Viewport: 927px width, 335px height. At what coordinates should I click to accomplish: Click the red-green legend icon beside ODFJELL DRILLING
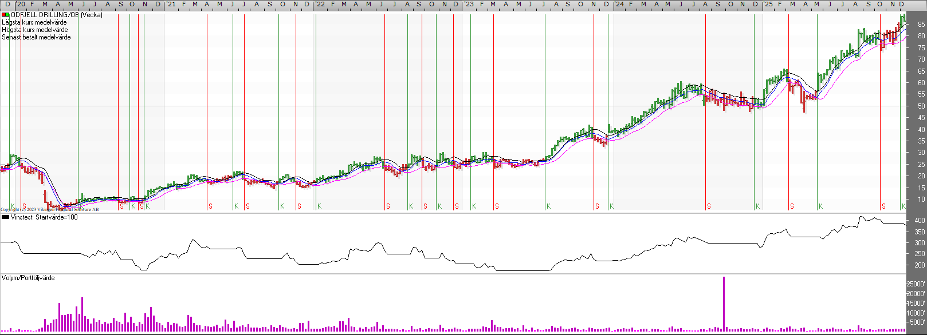6,15
